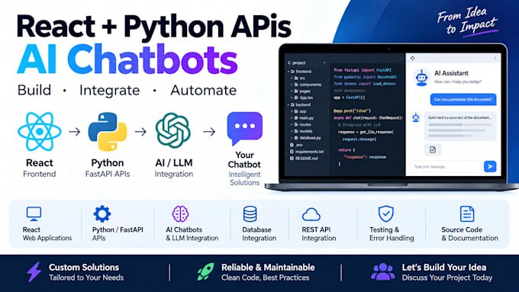The image size is (519, 292).
Task: Click the diamond icon in the chat header
Action: tap(412, 58)
